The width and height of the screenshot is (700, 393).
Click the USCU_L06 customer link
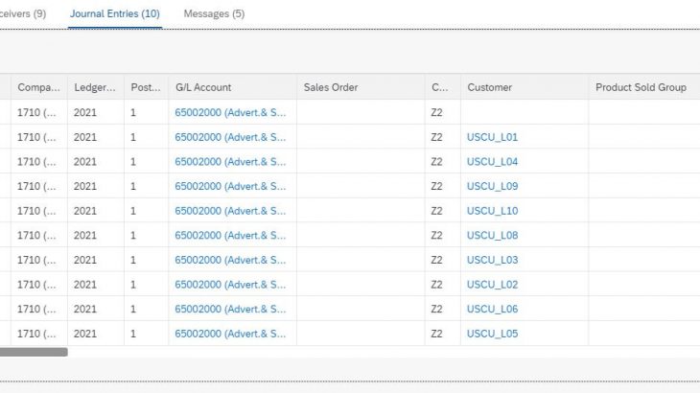coord(492,310)
